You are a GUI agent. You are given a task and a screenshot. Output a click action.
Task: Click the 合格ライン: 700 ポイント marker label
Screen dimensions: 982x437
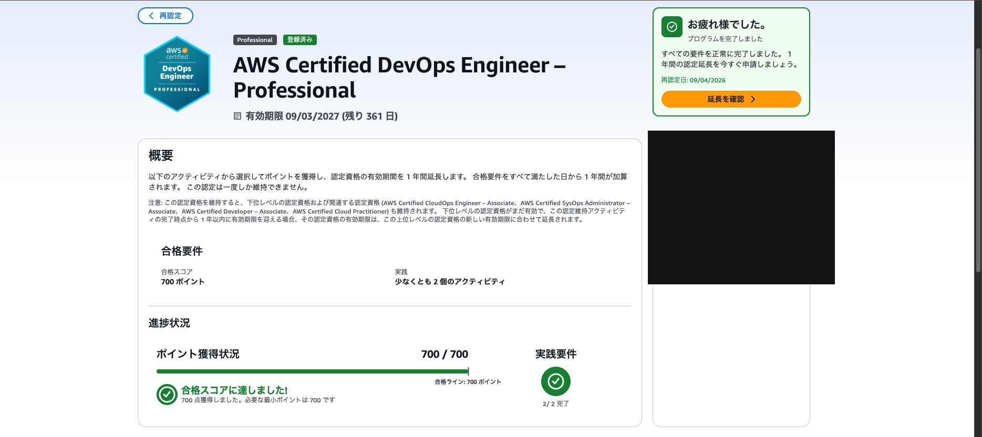coord(468,382)
